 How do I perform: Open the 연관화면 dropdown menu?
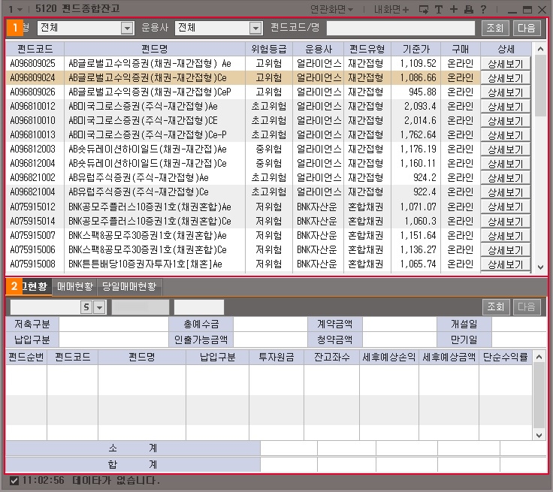331,10
